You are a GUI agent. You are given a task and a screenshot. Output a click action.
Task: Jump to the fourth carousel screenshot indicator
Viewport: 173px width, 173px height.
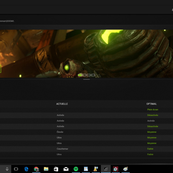coord(93,75)
